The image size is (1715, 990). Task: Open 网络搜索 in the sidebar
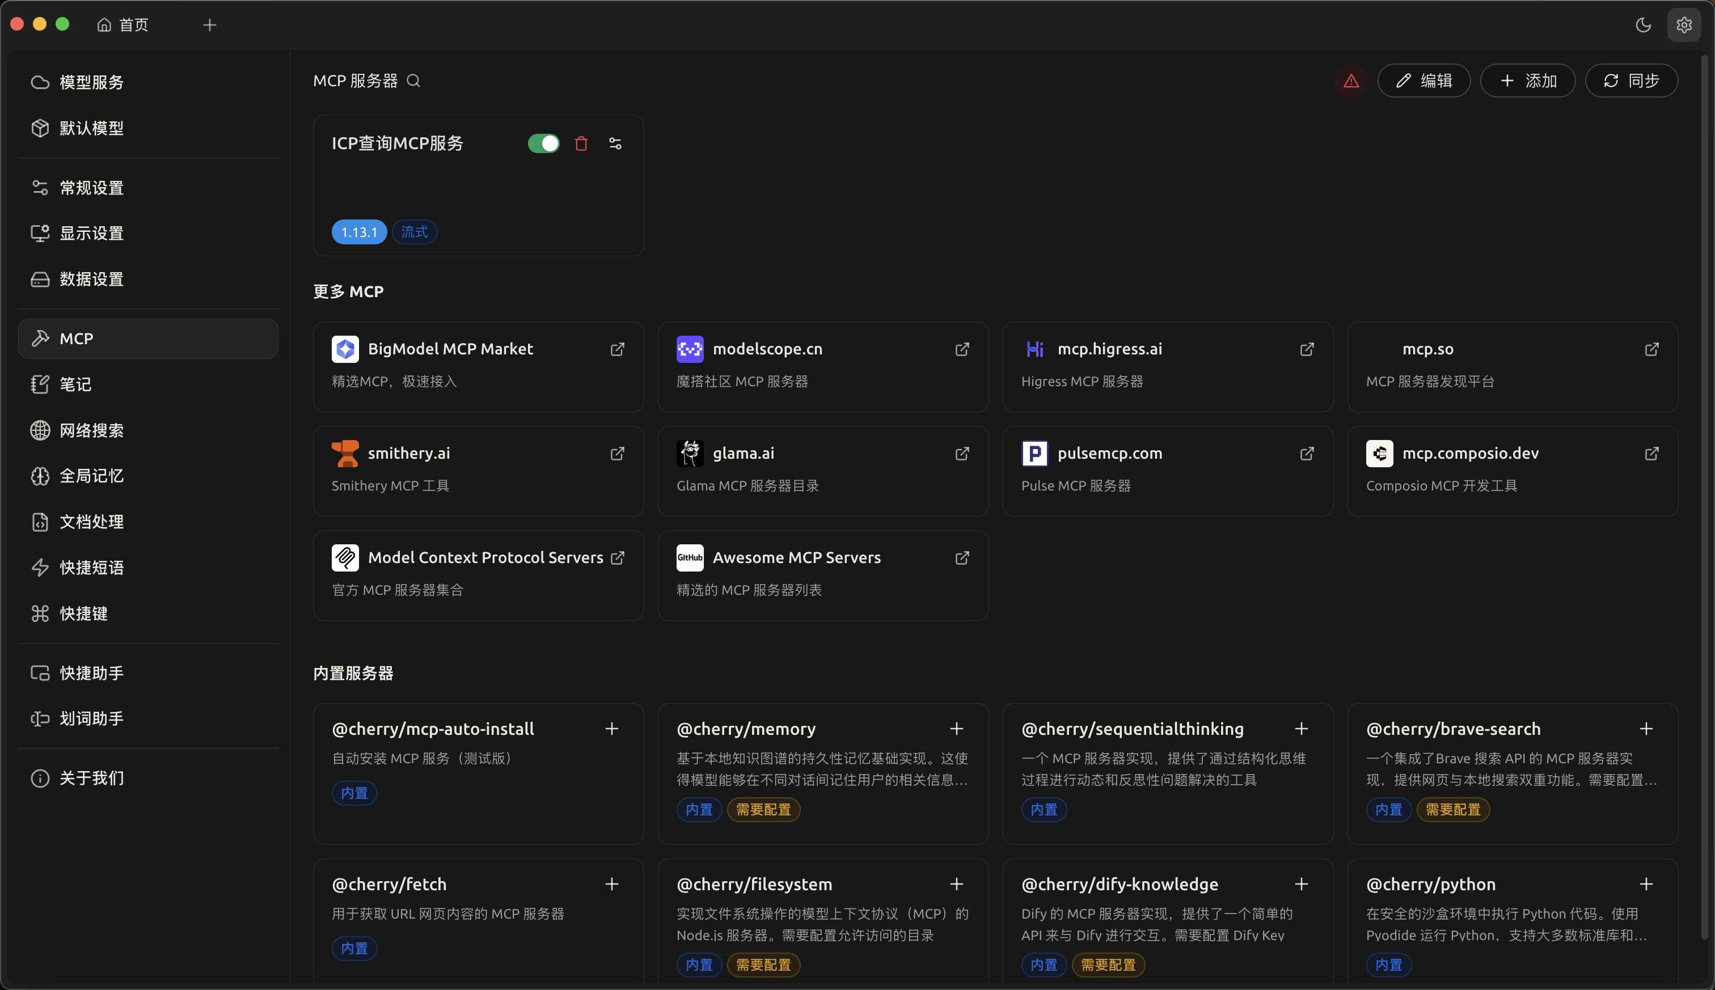click(148, 430)
